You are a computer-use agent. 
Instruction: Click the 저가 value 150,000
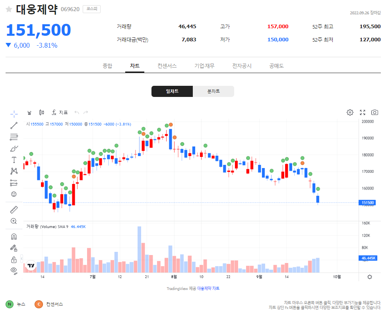pos(278,40)
